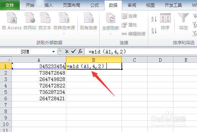Select row 2 header
Image resolution: width=197 pixels, height=132 pixels.
[6, 72]
